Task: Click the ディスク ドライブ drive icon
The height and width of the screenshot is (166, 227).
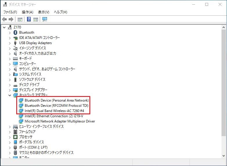Action: coord(15,85)
